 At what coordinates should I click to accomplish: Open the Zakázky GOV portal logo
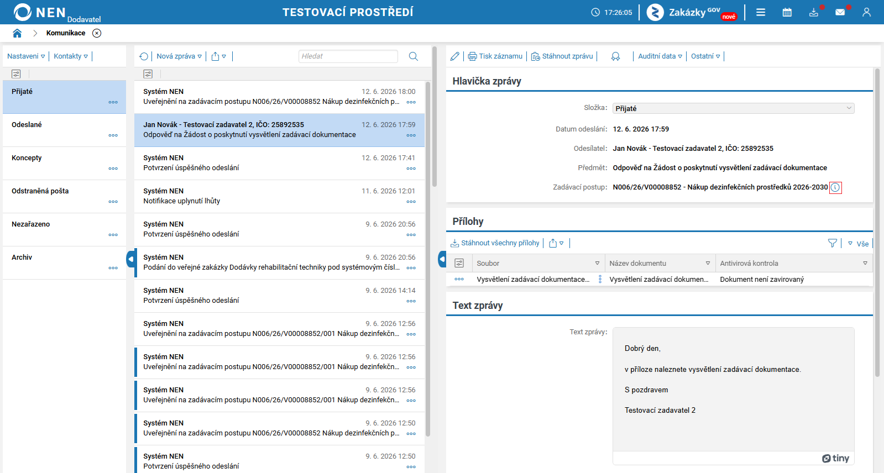(692, 12)
